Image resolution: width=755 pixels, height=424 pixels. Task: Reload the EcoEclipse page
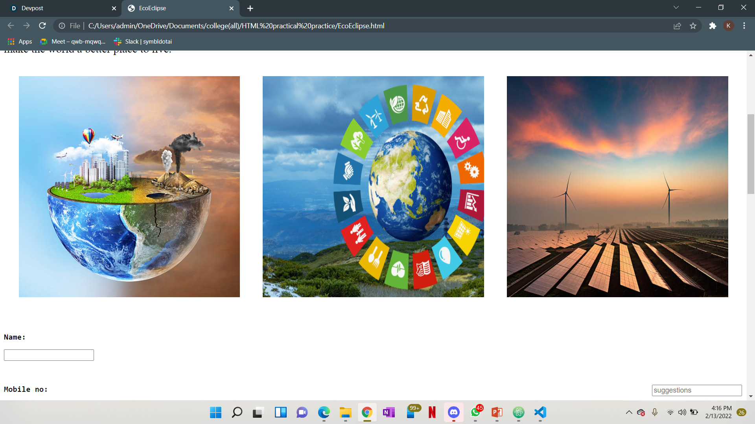click(42, 26)
